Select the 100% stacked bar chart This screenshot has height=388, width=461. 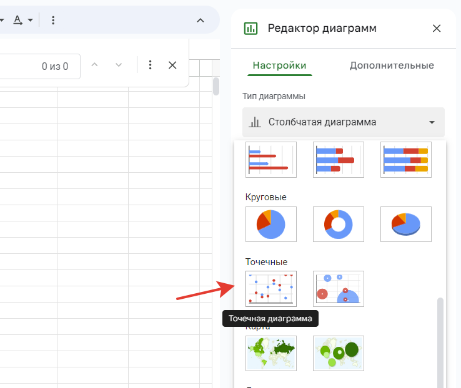click(405, 160)
